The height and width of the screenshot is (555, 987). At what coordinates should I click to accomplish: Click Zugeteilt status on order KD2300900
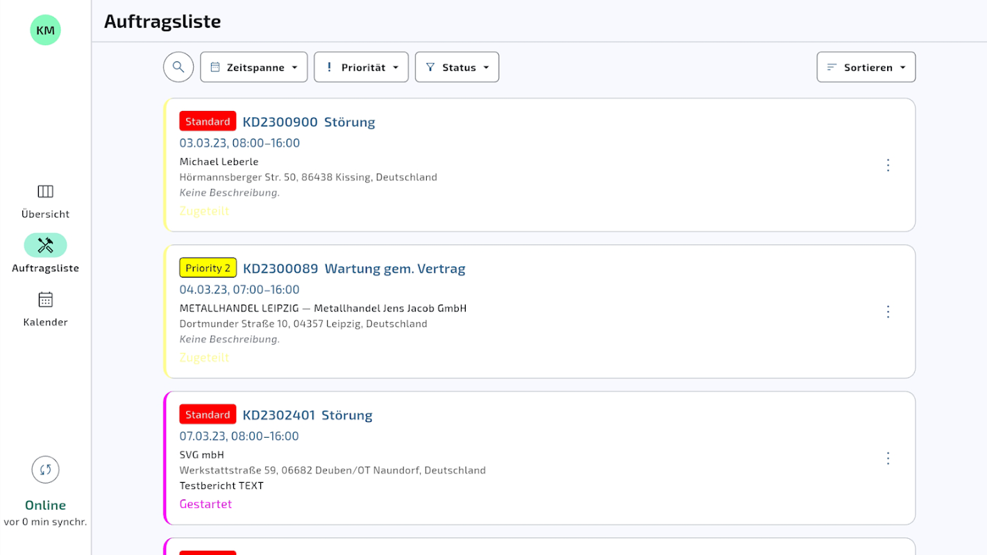coord(204,211)
